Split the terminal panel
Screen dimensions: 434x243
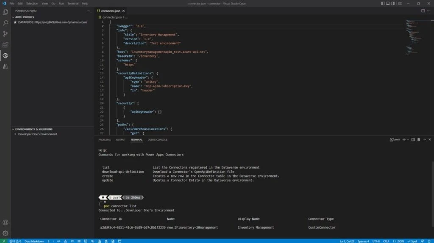[x=414, y=139]
